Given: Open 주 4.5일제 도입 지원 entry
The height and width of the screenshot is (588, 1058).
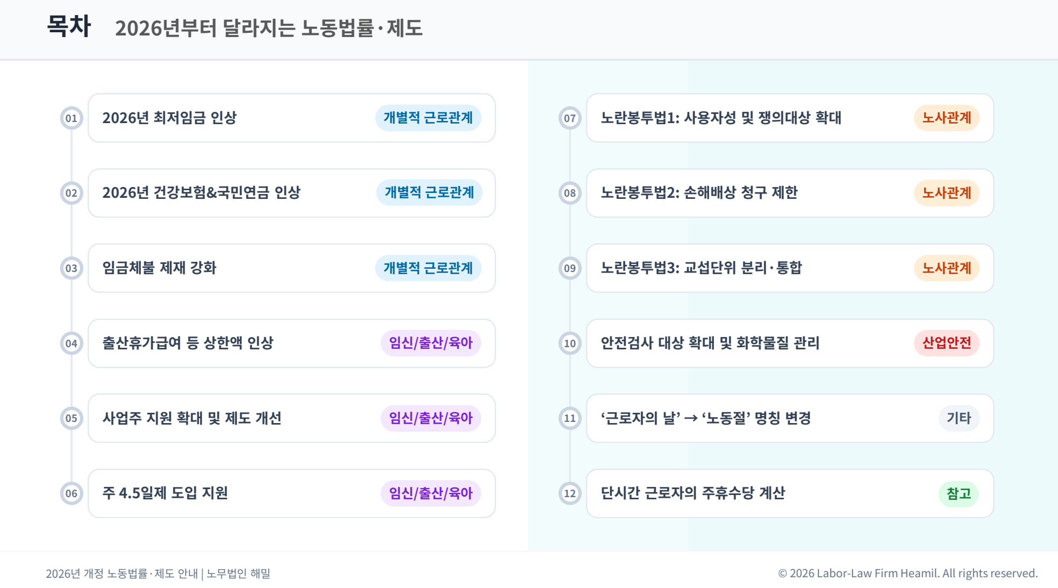Looking at the screenshot, I should (292, 493).
